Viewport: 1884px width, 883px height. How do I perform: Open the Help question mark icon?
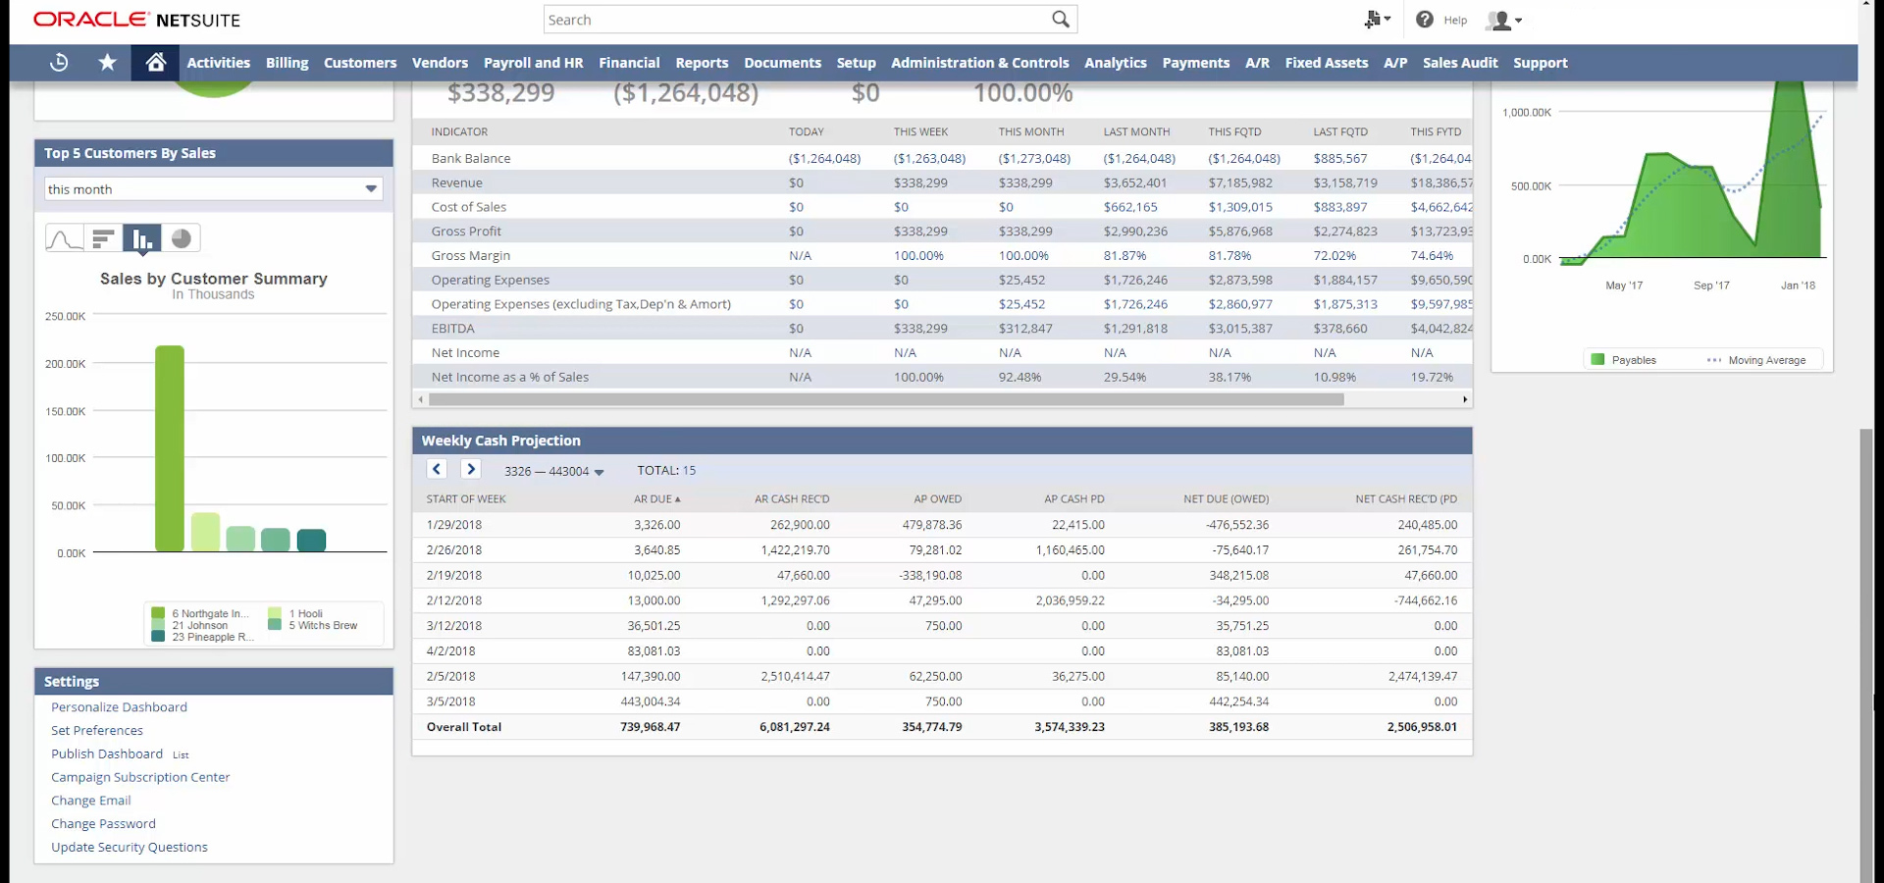pos(1425,20)
